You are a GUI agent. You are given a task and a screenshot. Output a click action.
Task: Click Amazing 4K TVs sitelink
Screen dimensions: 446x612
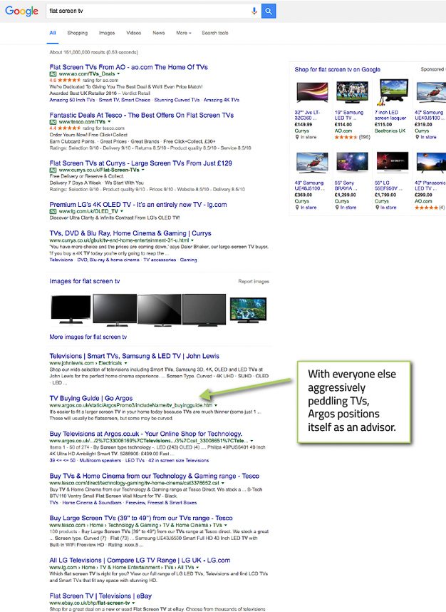(222, 100)
